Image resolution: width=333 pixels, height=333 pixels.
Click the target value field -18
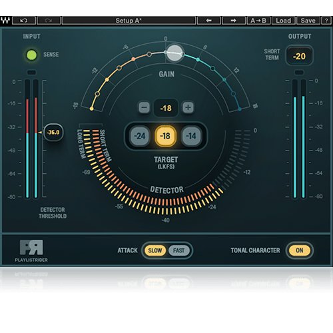coord(166,108)
